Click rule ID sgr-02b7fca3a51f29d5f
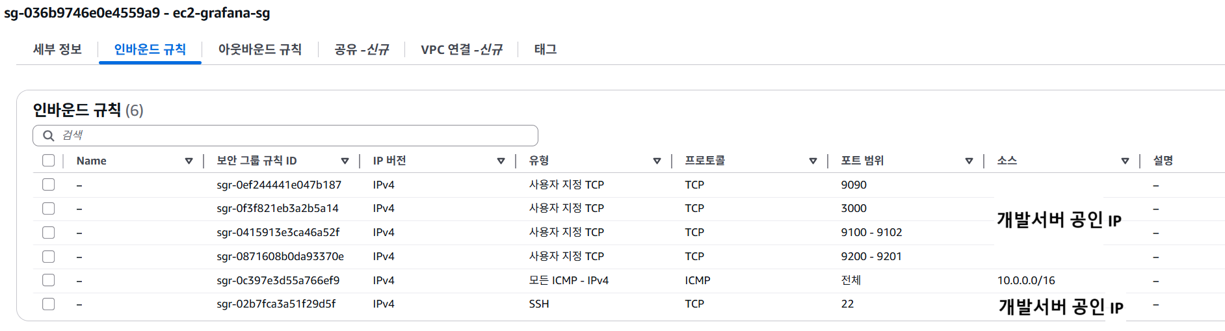The image size is (1225, 331). coord(276,304)
